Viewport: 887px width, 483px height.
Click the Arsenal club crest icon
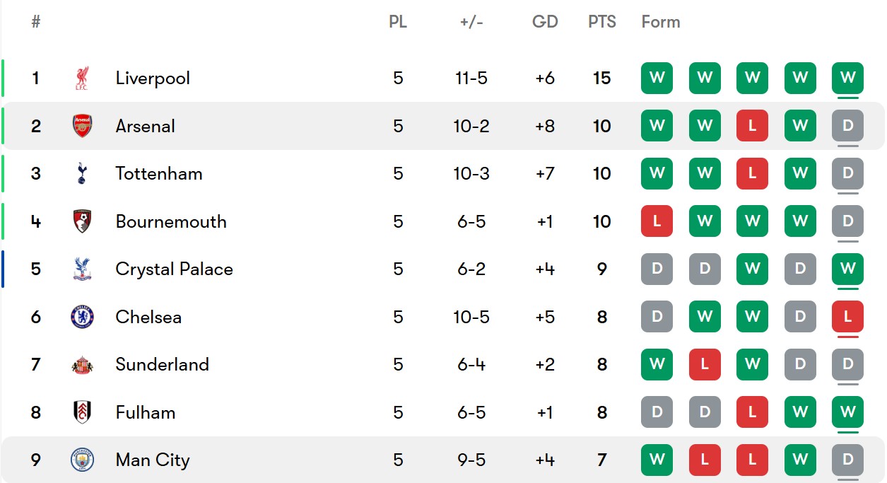82,126
